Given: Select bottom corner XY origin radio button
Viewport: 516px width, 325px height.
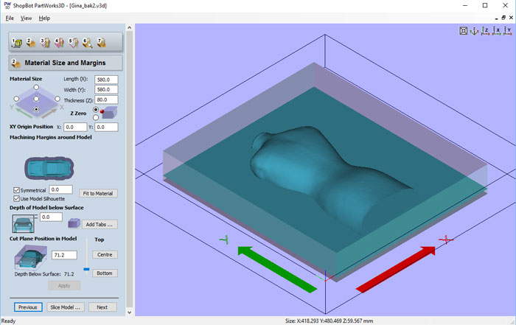Looking at the screenshot, I should point(36,110).
